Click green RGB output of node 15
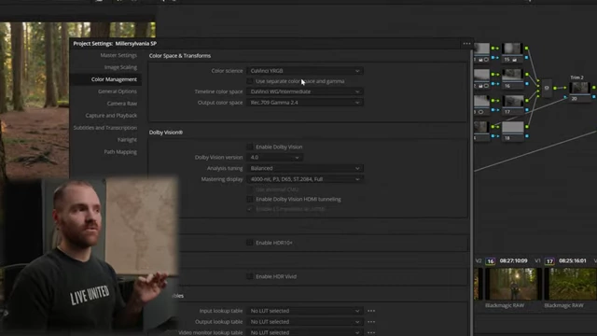The image size is (597, 336). [x=526, y=49]
